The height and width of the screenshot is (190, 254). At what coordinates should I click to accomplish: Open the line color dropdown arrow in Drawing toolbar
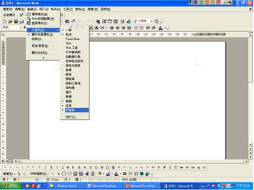point(112,174)
